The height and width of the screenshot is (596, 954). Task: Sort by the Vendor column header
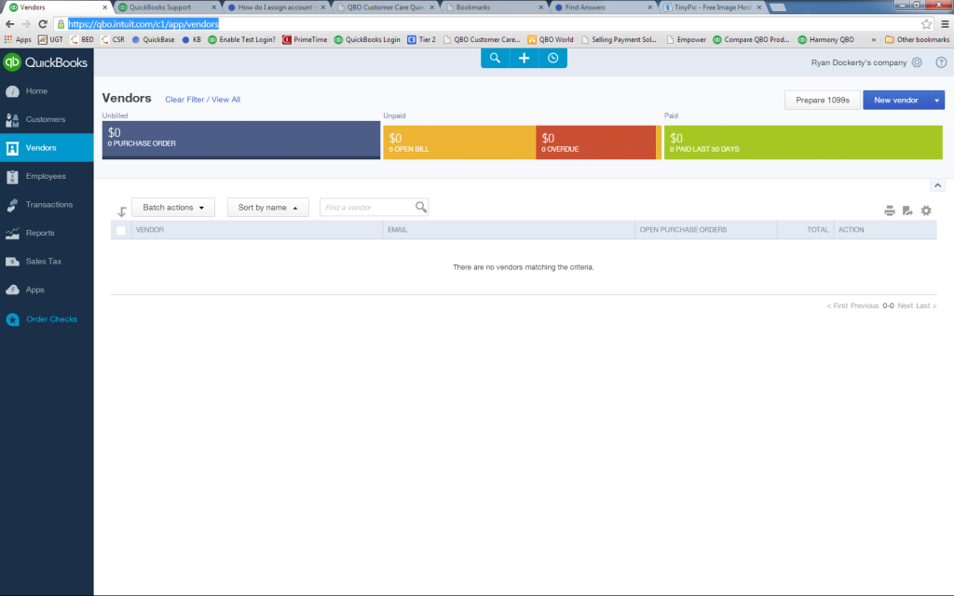(150, 230)
